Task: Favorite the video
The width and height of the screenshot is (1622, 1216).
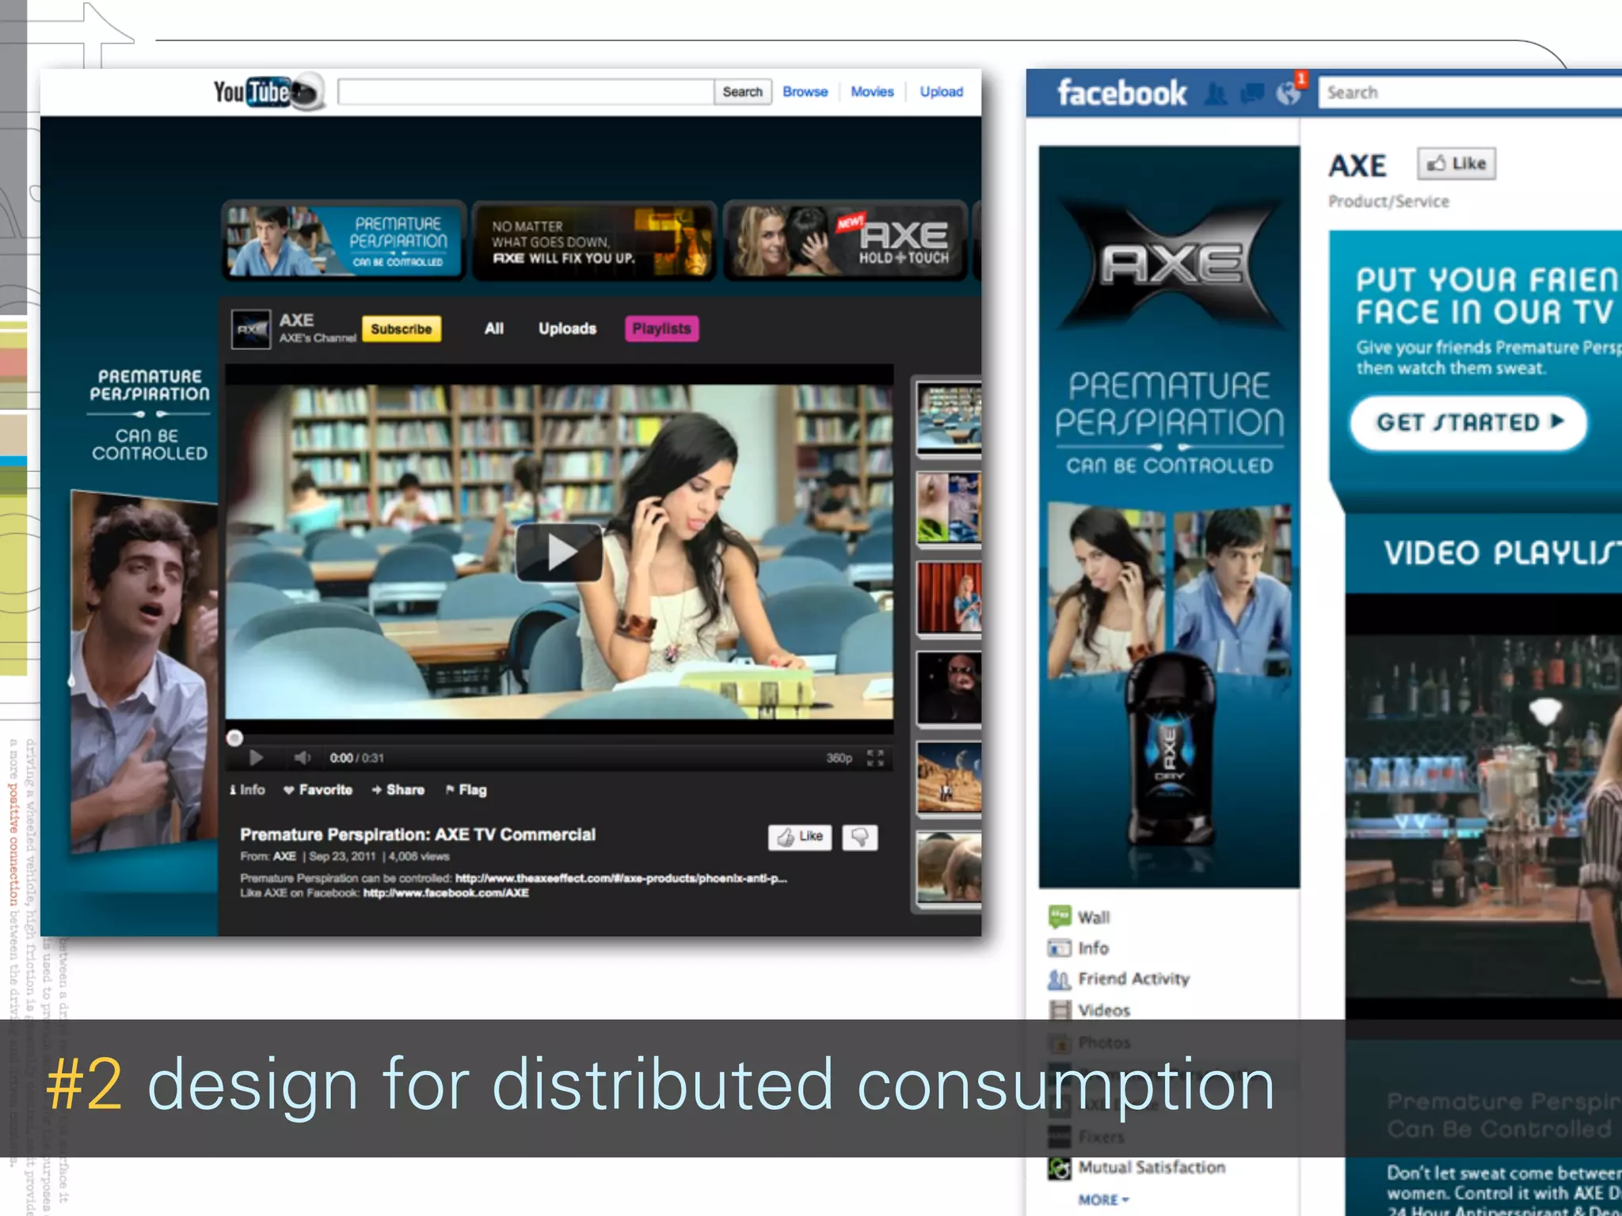Action: 318,789
